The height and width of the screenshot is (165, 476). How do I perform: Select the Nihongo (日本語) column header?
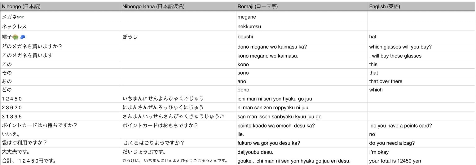tap(61, 6)
